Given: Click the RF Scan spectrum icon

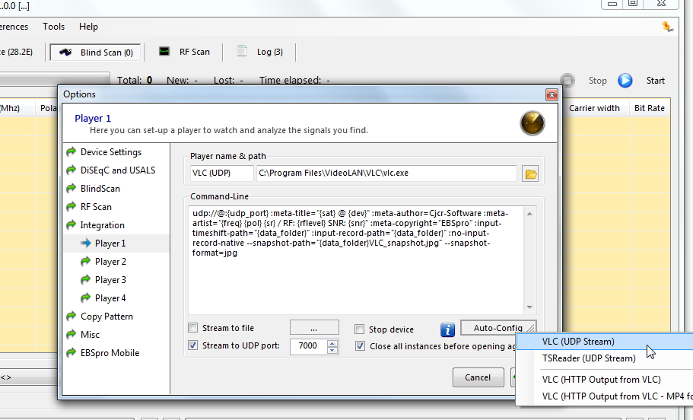Looking at the screenshot, I should click(x=164, y=51).
